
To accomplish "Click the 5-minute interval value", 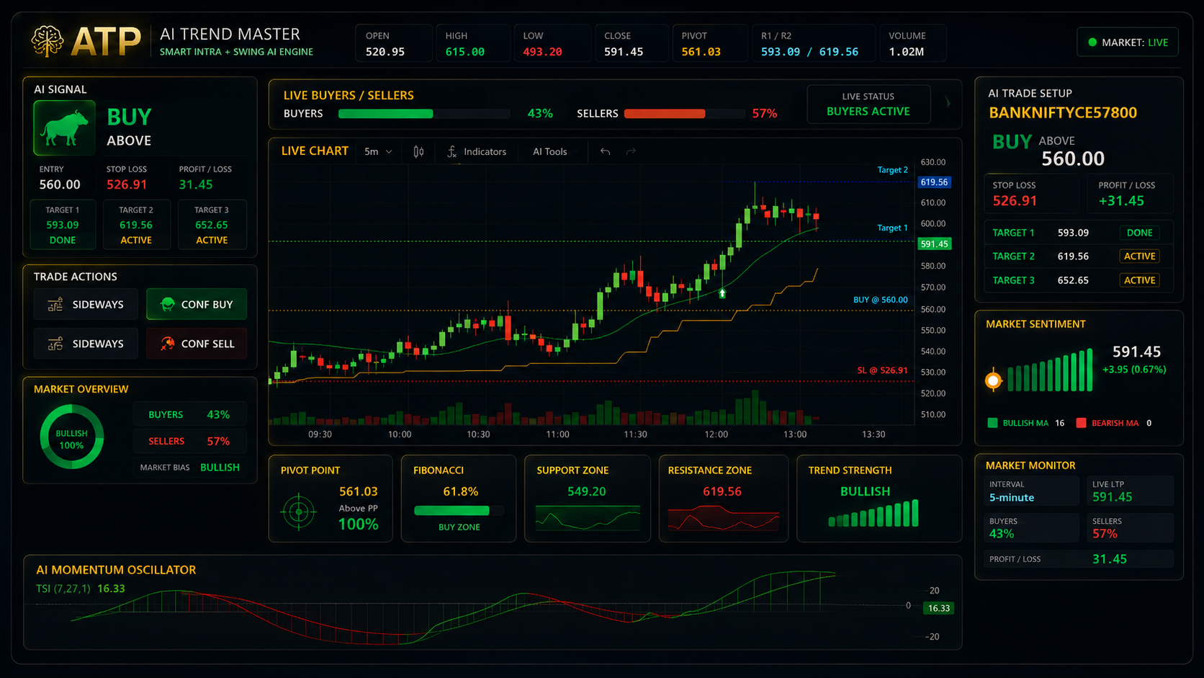I will 1011,498.
